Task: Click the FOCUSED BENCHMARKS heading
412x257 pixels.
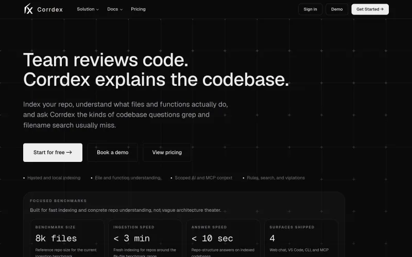Action: [58, 201]
